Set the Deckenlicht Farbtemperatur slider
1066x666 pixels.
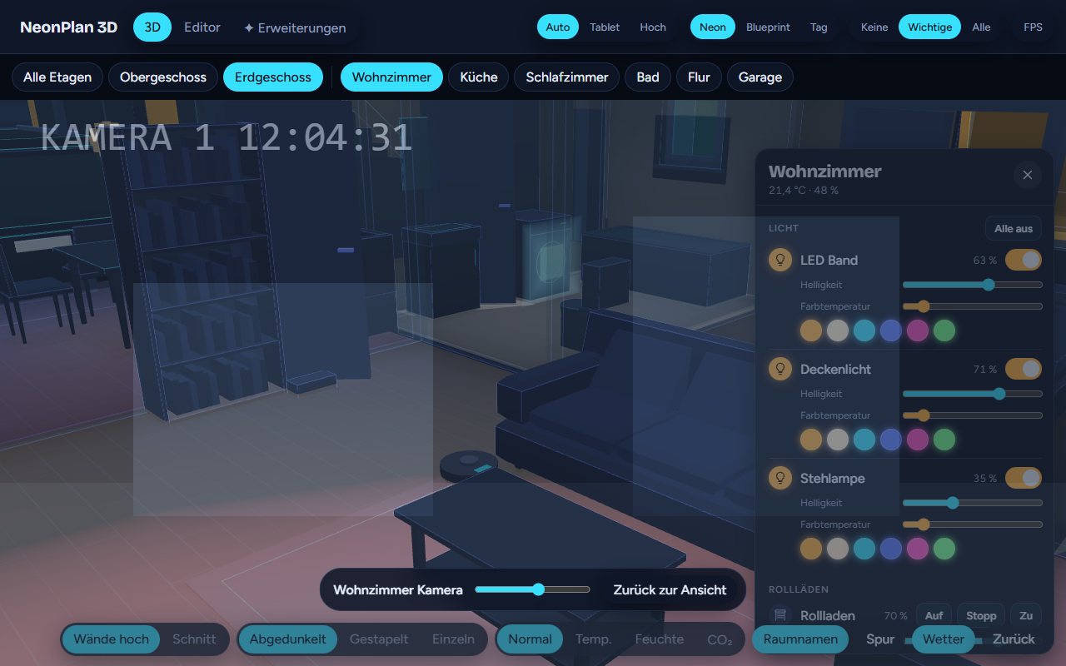click(x=973, y=415)
